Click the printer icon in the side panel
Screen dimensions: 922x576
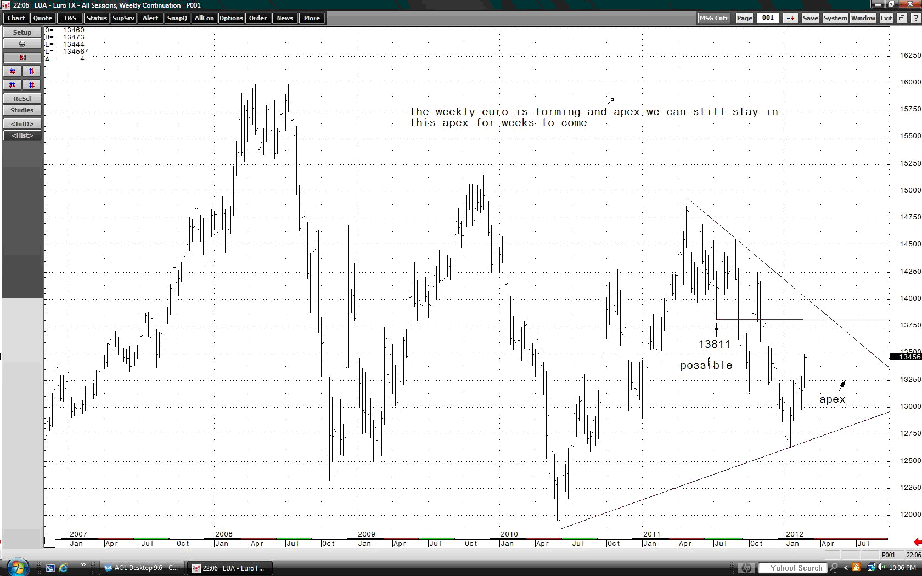pos(22,43)
